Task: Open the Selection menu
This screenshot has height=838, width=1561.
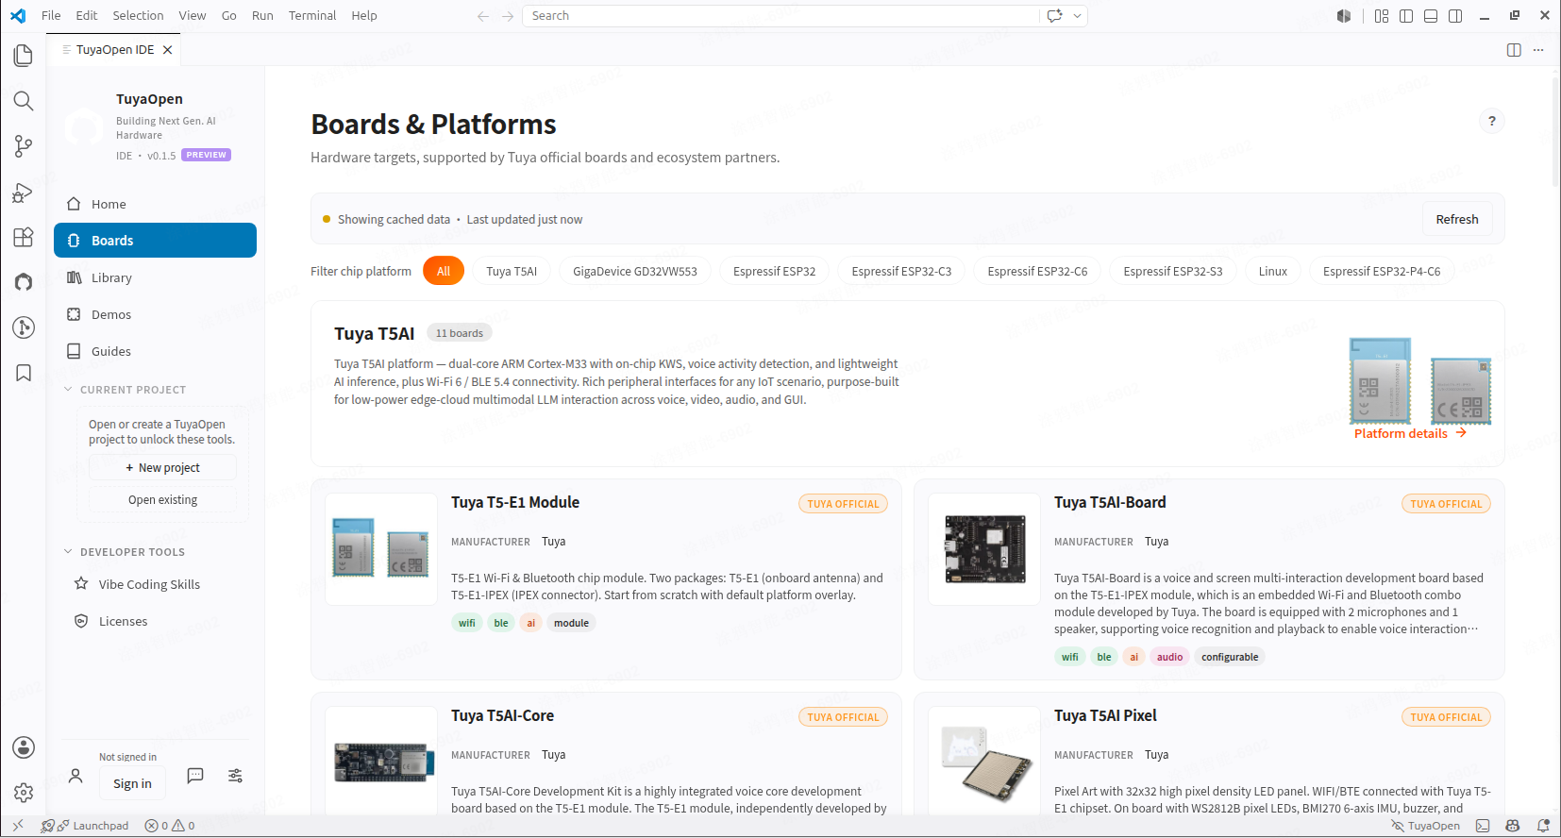Action: click(x=138, y=16)
